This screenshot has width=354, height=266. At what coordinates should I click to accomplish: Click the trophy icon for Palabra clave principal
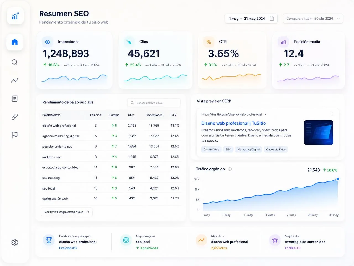49,240
